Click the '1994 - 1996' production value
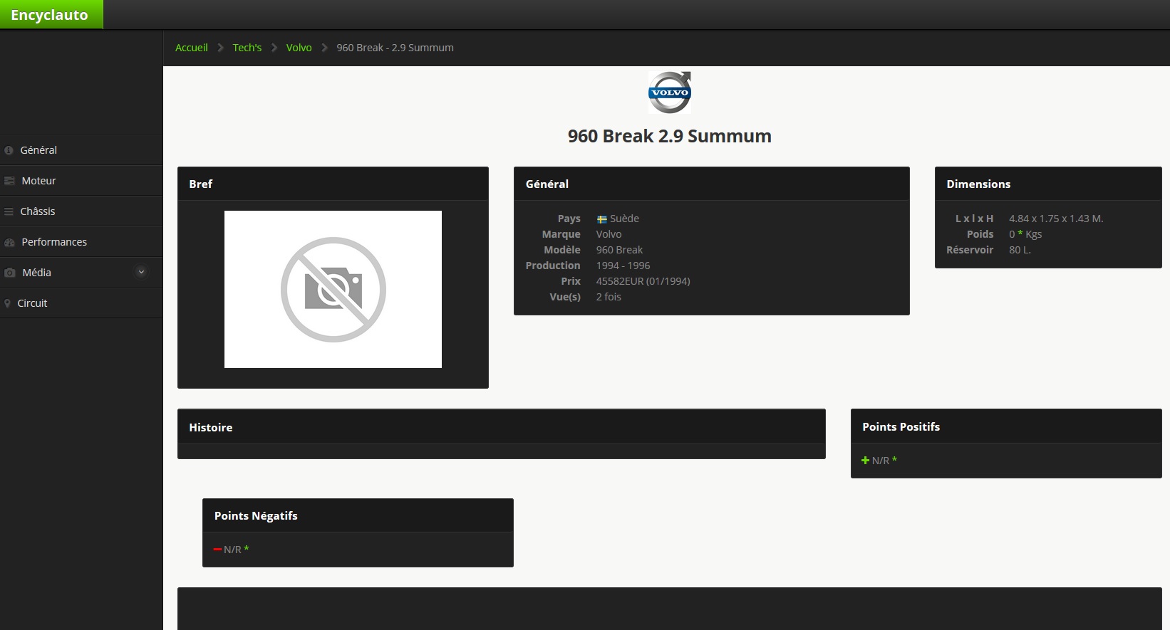 point(623,266)
